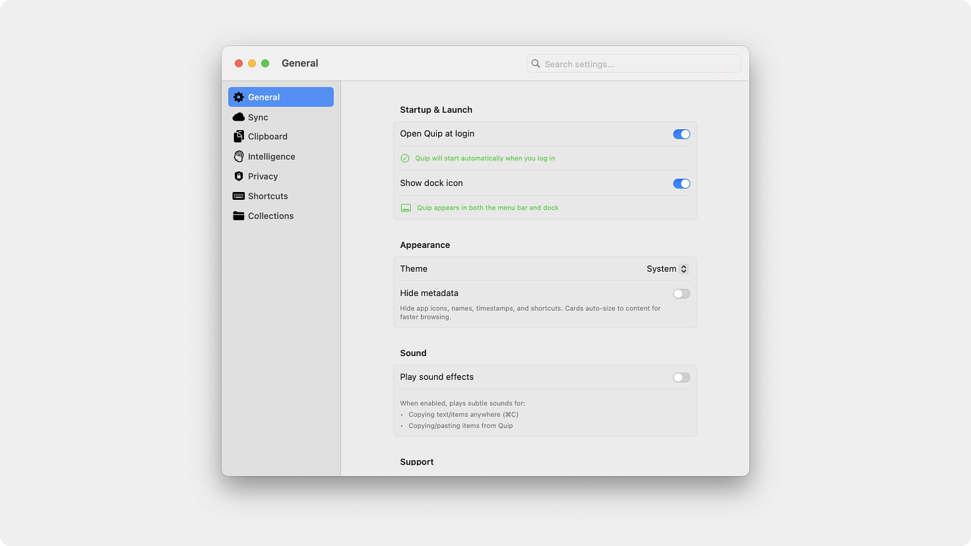This screenshot has width=971, height=546.
Task: Click the Startup & Launch heading
Action: coord(436,110)
